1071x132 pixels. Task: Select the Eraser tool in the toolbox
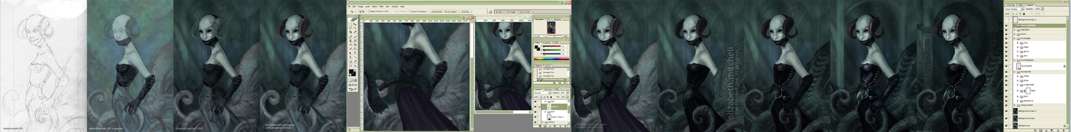[351, 44]
